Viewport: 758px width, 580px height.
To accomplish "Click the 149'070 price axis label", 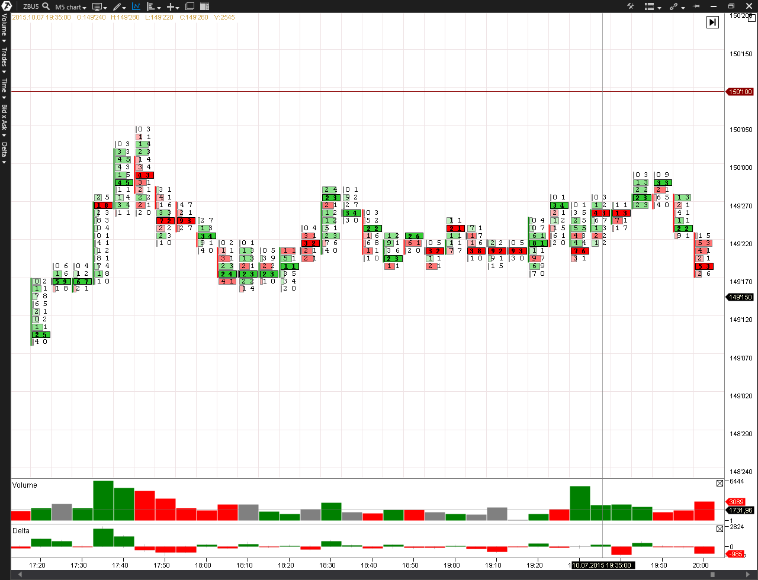I will [x=741, y=358].
